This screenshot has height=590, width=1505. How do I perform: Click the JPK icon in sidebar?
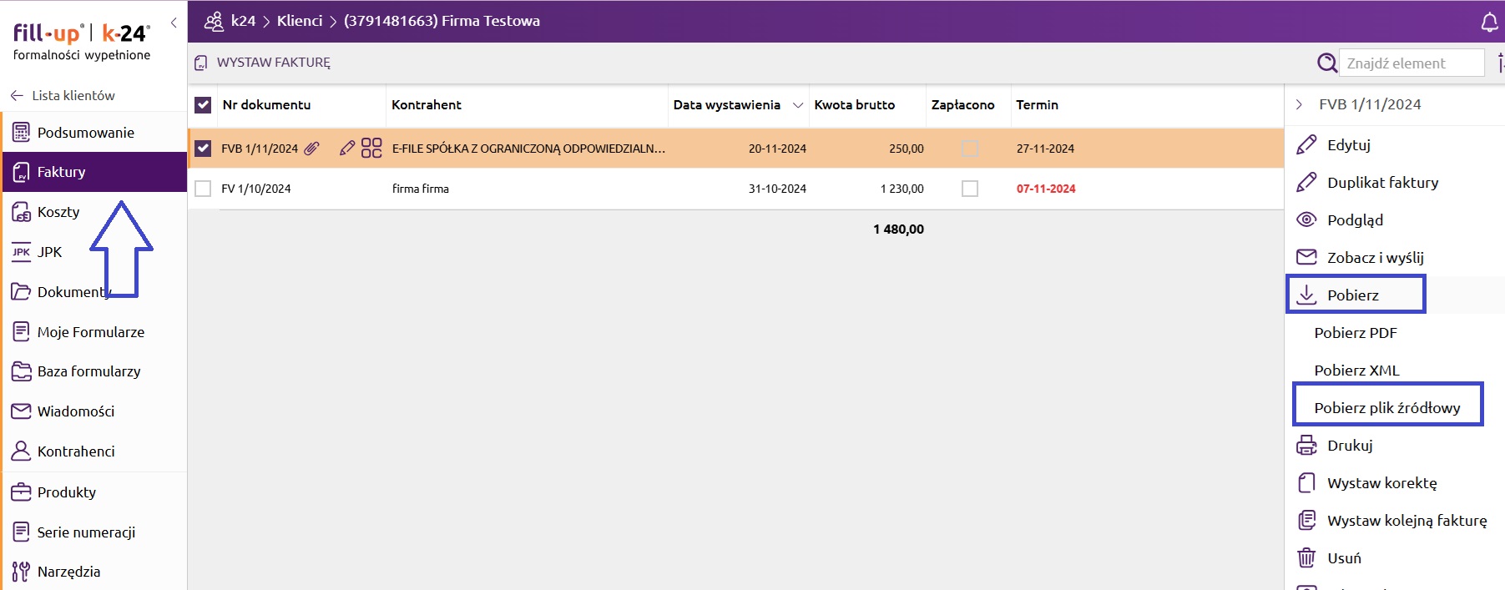click(21, 252)
